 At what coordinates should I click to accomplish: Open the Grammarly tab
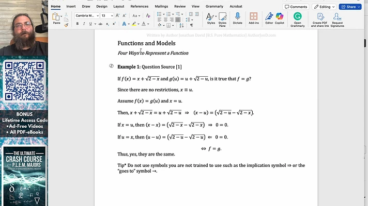tap(214, 6)
